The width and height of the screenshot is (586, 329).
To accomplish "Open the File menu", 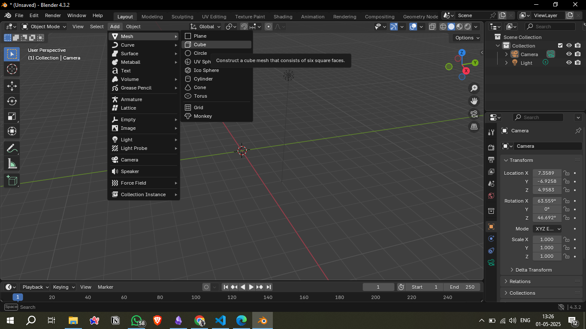I will click(19, 15).
